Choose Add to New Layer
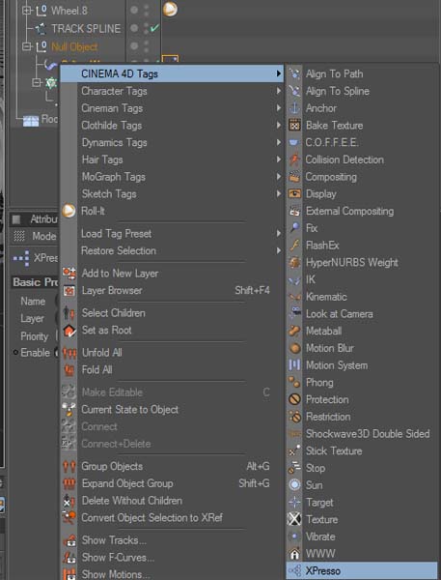This screenshot has width=441, height=580. click(x=172, y=273)
